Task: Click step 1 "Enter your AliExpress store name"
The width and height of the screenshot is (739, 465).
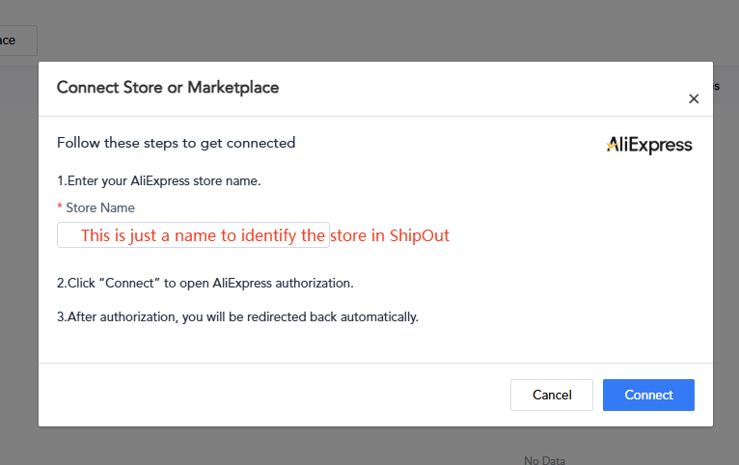Action: click(158, 180)
